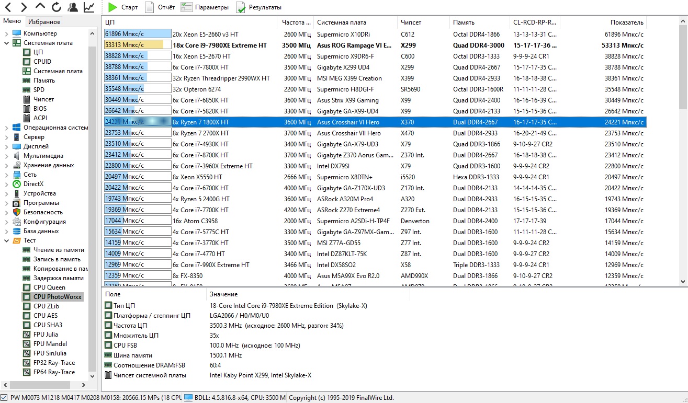Select the Программы tree icon
Viewport: 688px width, 403px height.
click(16, 203)
